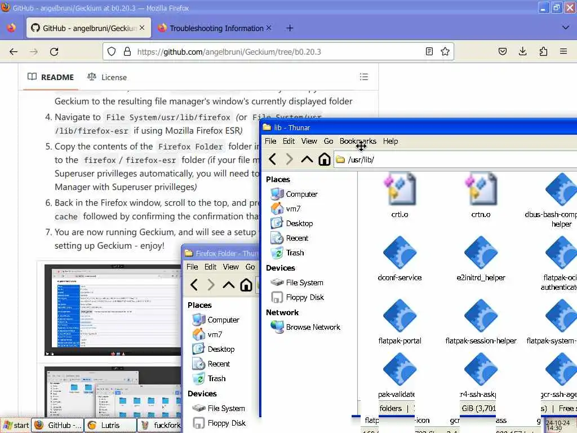Select Recent in lib Thunar sidebar

click(x=289, y=238)
